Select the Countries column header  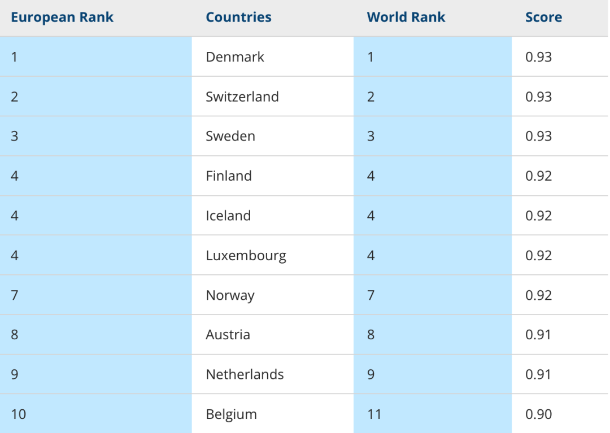coord(238,18)
